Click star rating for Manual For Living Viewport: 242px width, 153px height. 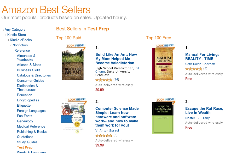[194, 69]
